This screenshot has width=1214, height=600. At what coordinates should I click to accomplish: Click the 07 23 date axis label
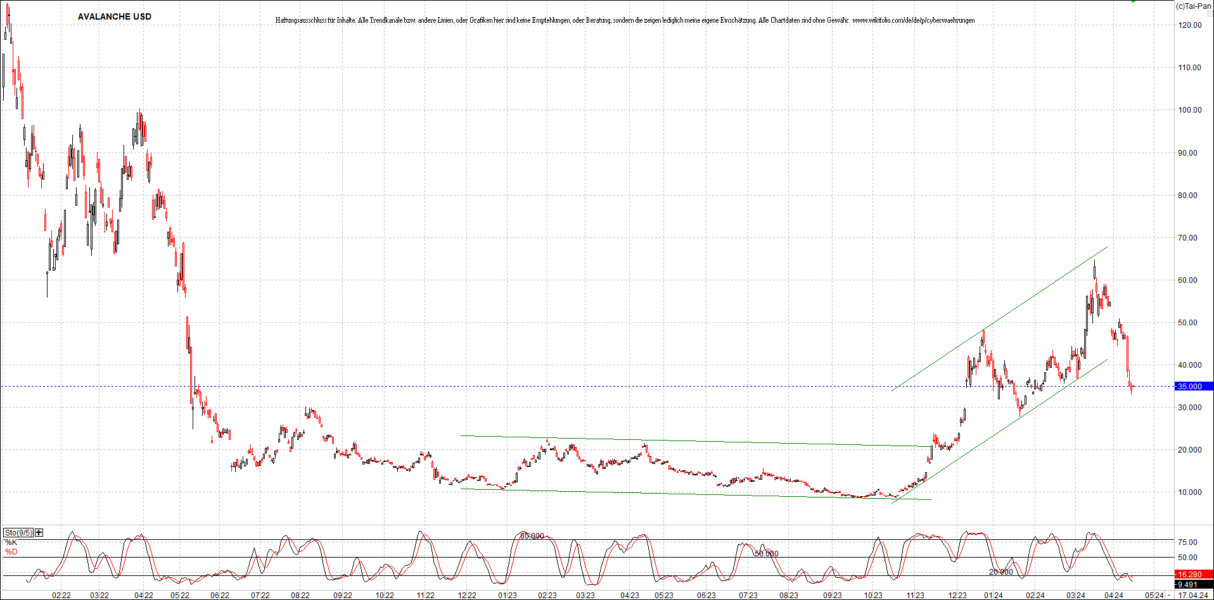point(748,596)
